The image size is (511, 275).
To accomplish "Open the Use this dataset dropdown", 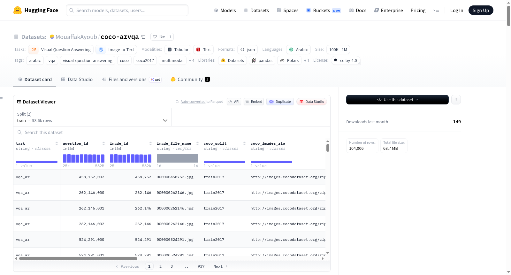I will (x=397, y=100).
